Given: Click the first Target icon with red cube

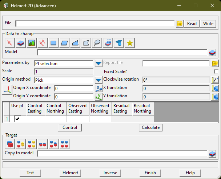Looking at the screenshot, I should [10, 145].
